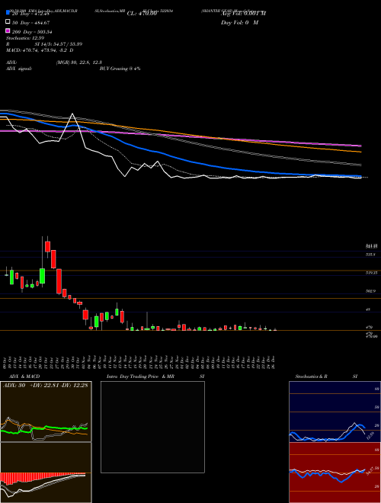Click the 'Stochastics & R' panel title
Image resolution: width=381 pixels, height=503 pixels.
pyautogui.click(x=311, y=376)
